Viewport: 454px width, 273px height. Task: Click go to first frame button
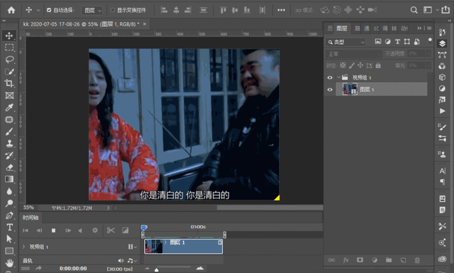point(26,230)
